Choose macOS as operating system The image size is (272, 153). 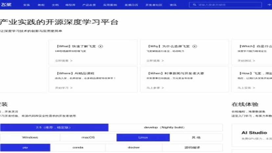click(x=88, y=137)
